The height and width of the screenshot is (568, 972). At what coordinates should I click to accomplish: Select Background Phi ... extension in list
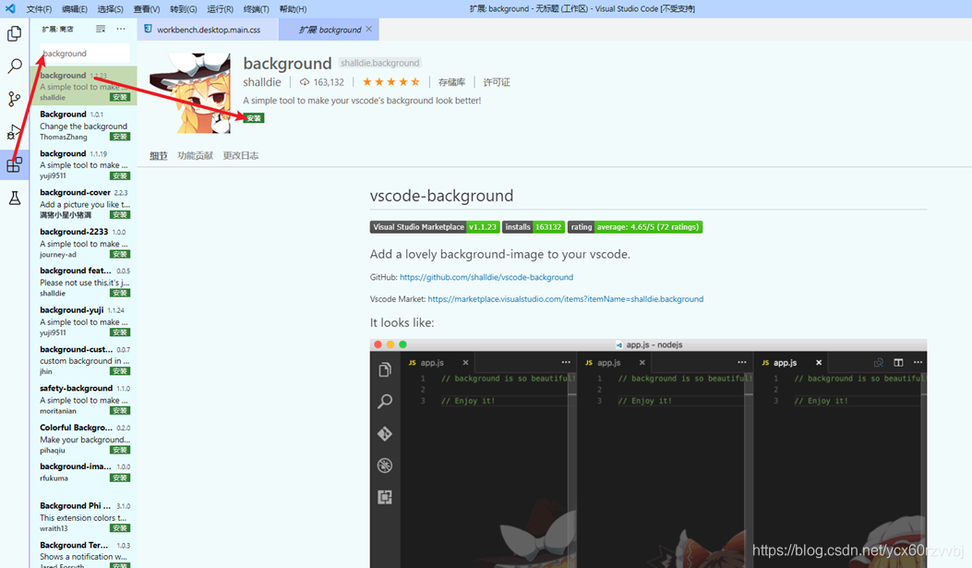click(x=84, y=516)
